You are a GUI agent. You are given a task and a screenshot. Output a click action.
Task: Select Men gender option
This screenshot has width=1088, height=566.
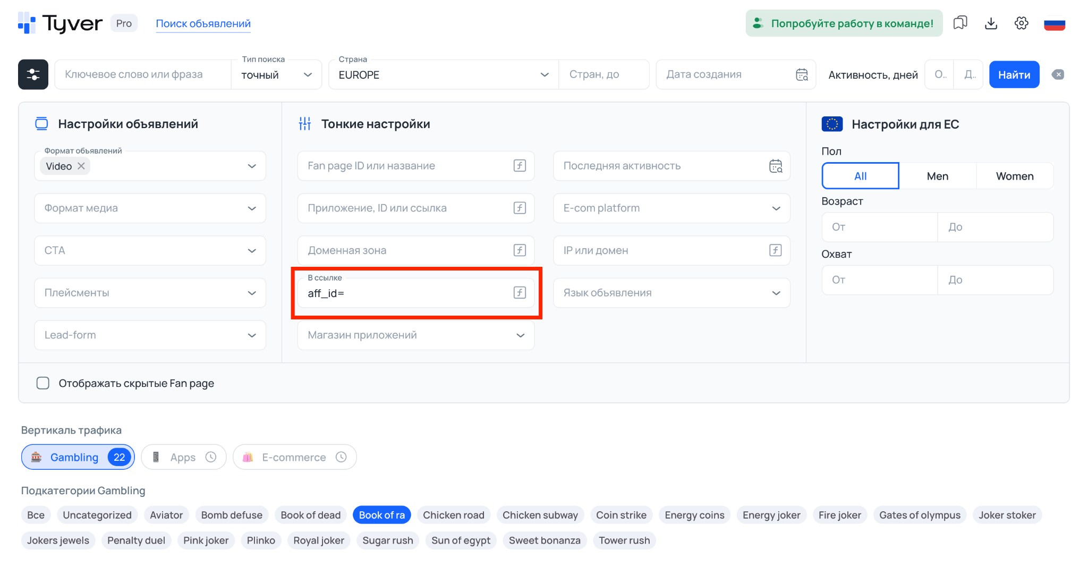(937, 176)
